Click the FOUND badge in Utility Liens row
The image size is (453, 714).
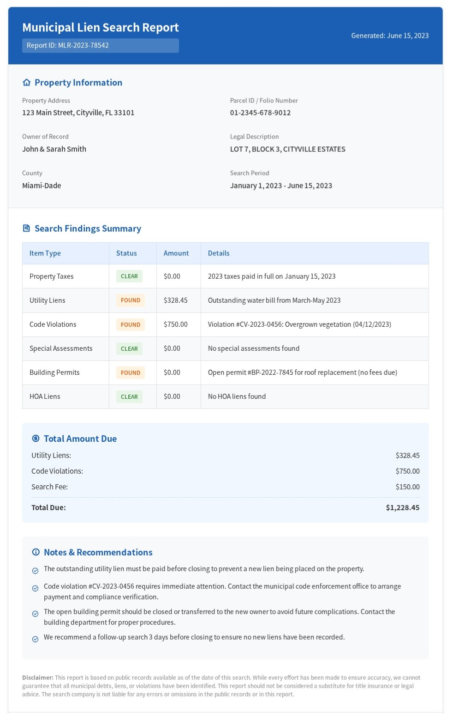pos(130,300)
